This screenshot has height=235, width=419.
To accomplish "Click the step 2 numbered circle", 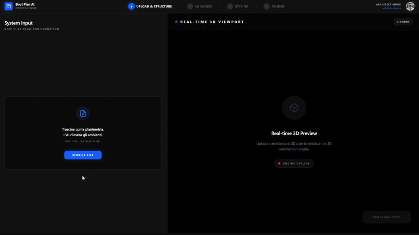I will point(190,7).
